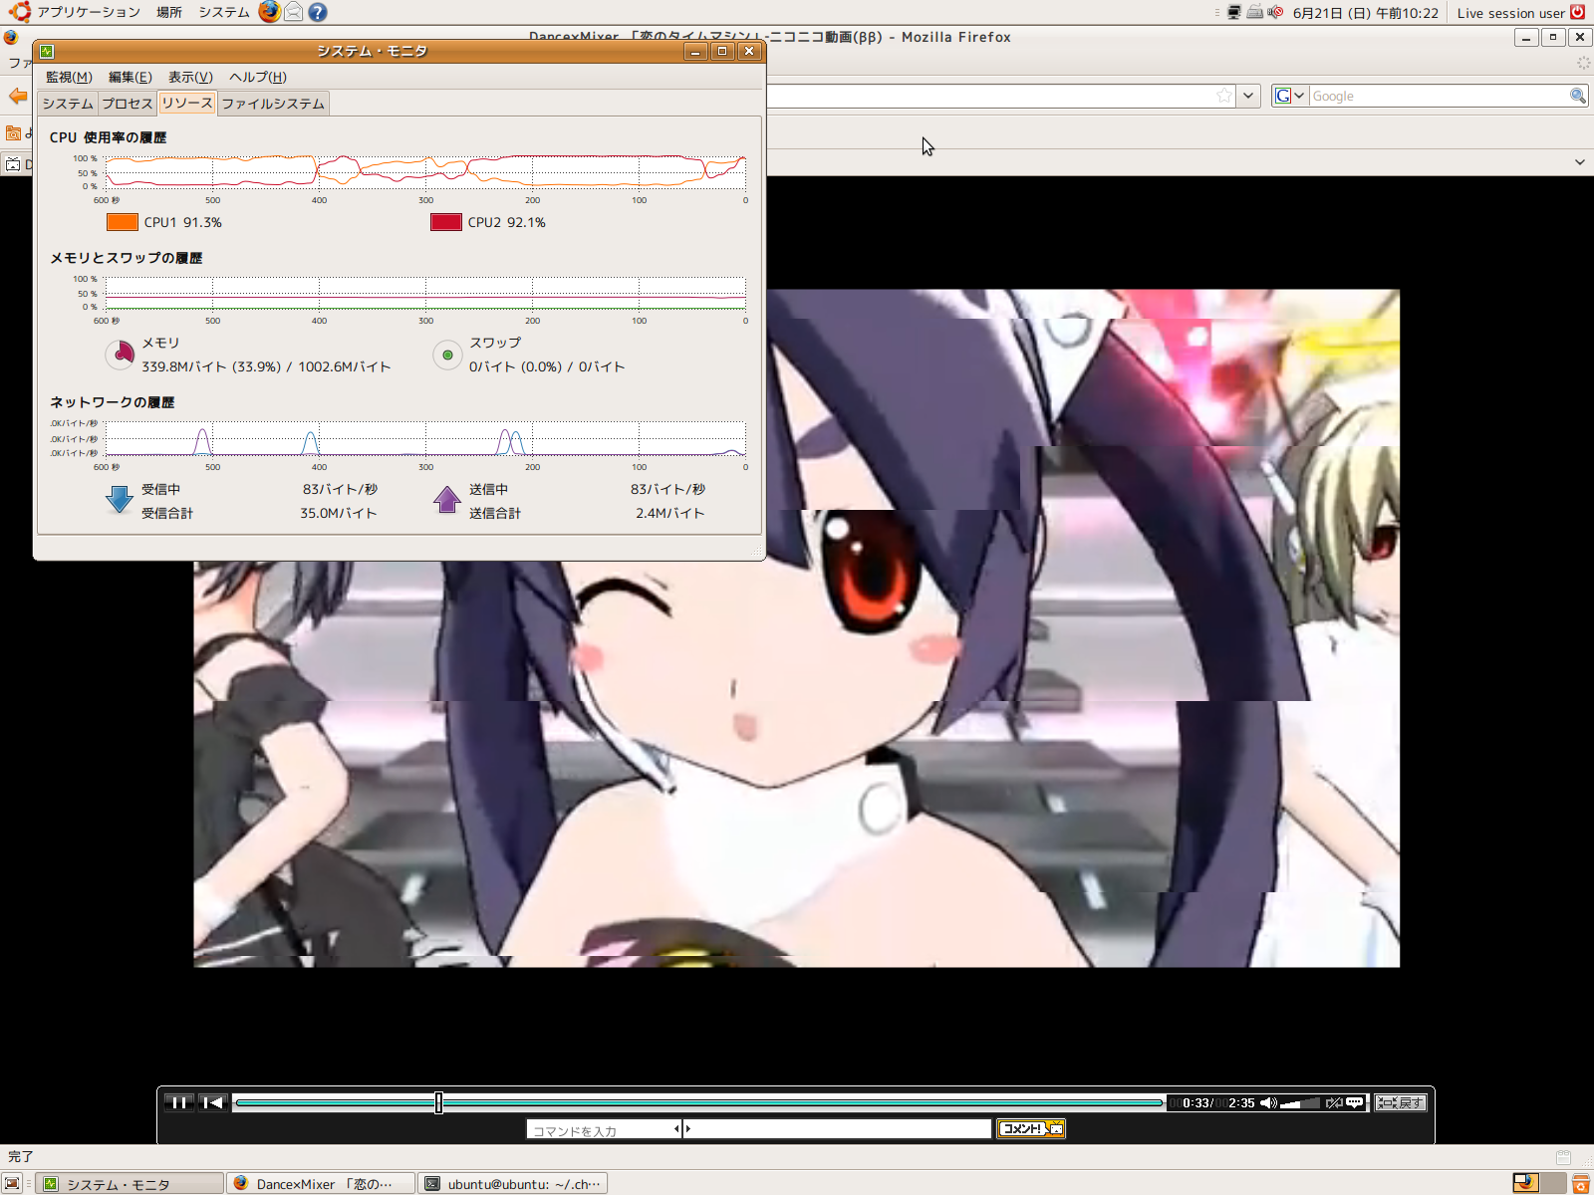The width and height of the screenshot is (1594, 1195).
Task: Open ヘルプ(H) menu in System Monitor
Action: pyautogui.click(x=258, y=77)
